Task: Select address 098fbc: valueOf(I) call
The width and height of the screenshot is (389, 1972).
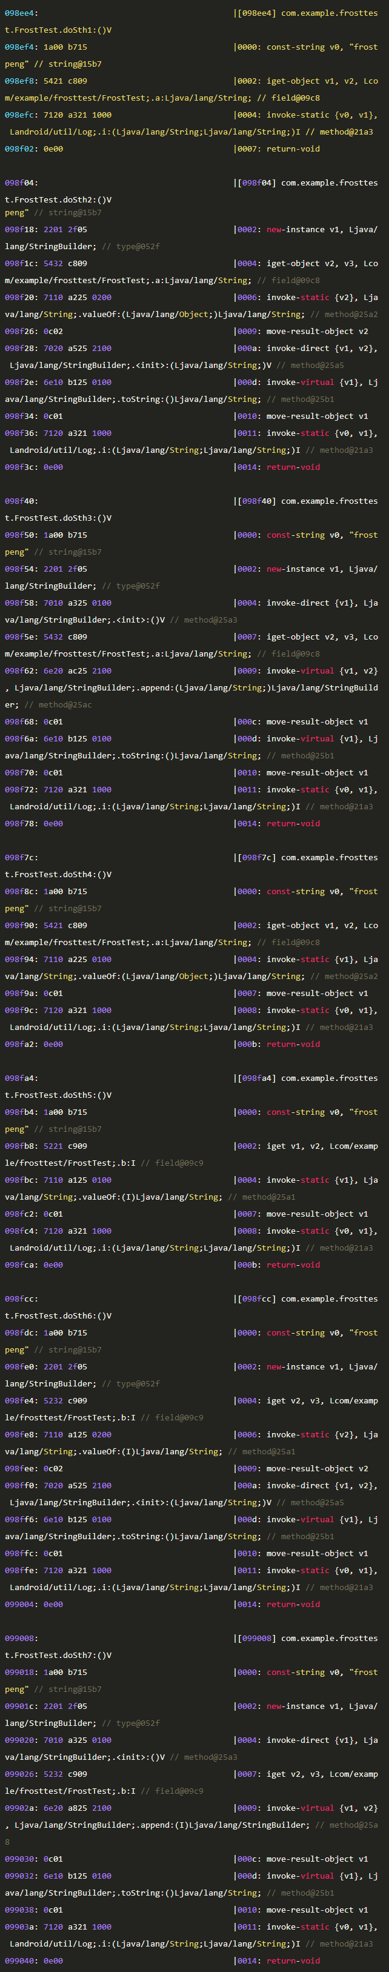Action: click(x=21, y=1180)
